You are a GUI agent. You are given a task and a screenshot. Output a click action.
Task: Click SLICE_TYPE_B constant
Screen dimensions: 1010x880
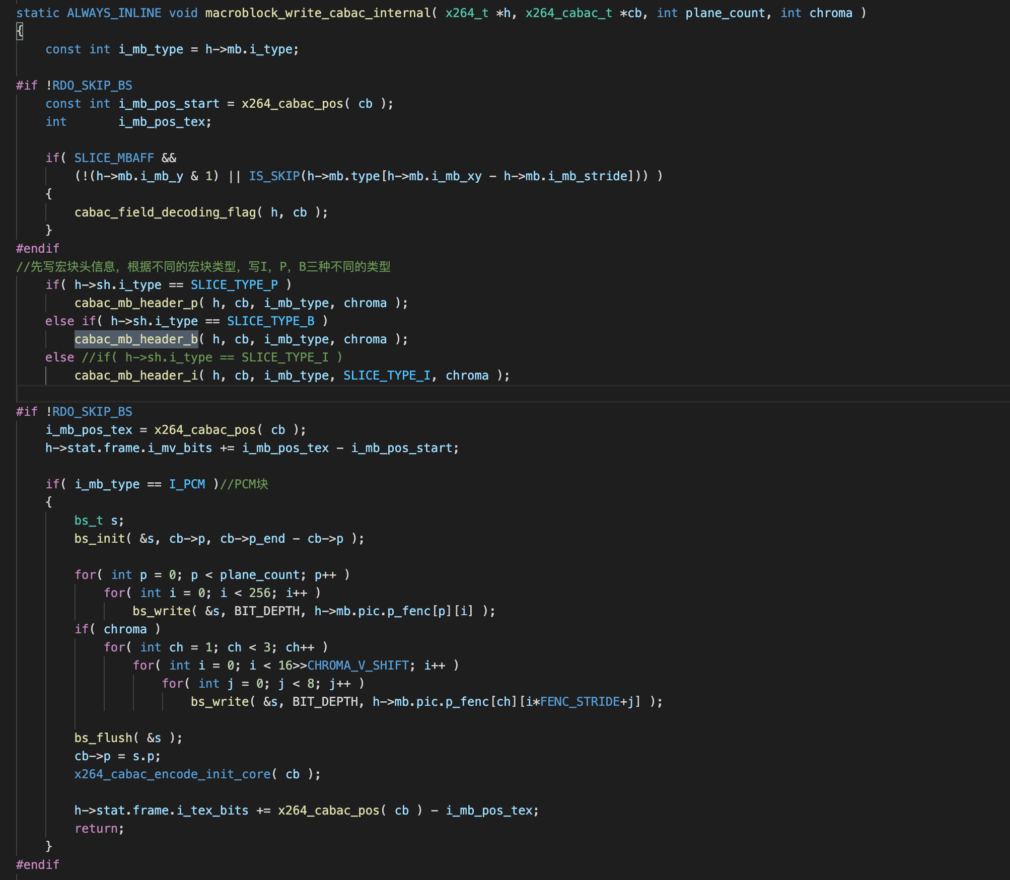270,321
